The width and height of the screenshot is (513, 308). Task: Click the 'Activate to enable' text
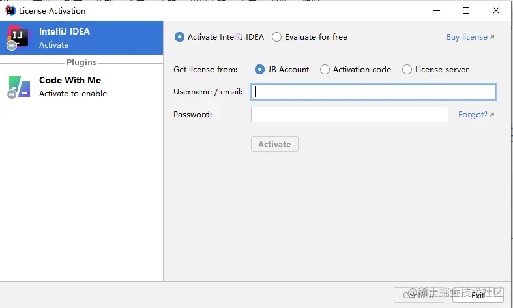point(73,94)
